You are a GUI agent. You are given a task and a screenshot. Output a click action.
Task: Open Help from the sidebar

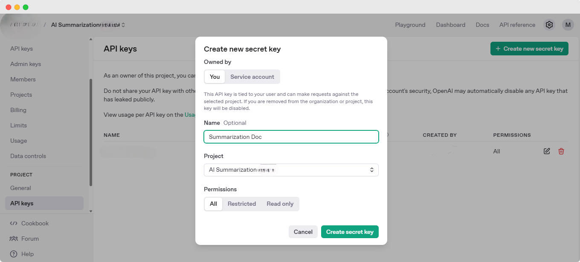point(27,254)
